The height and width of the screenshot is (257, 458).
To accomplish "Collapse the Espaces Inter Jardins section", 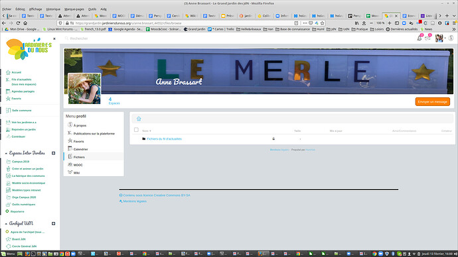I will [6, 153].
